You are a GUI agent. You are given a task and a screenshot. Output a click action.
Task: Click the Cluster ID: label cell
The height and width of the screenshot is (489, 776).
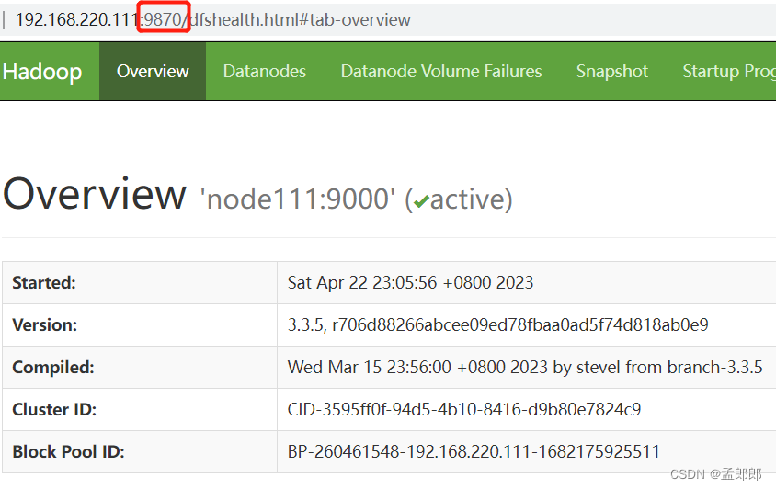(140, 409)
